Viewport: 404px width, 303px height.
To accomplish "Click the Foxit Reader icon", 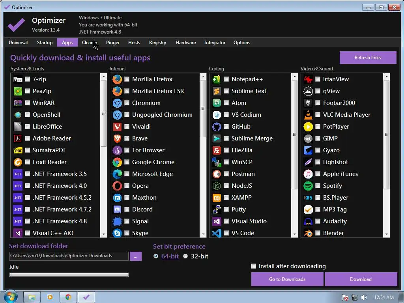I will pos(18,162).
